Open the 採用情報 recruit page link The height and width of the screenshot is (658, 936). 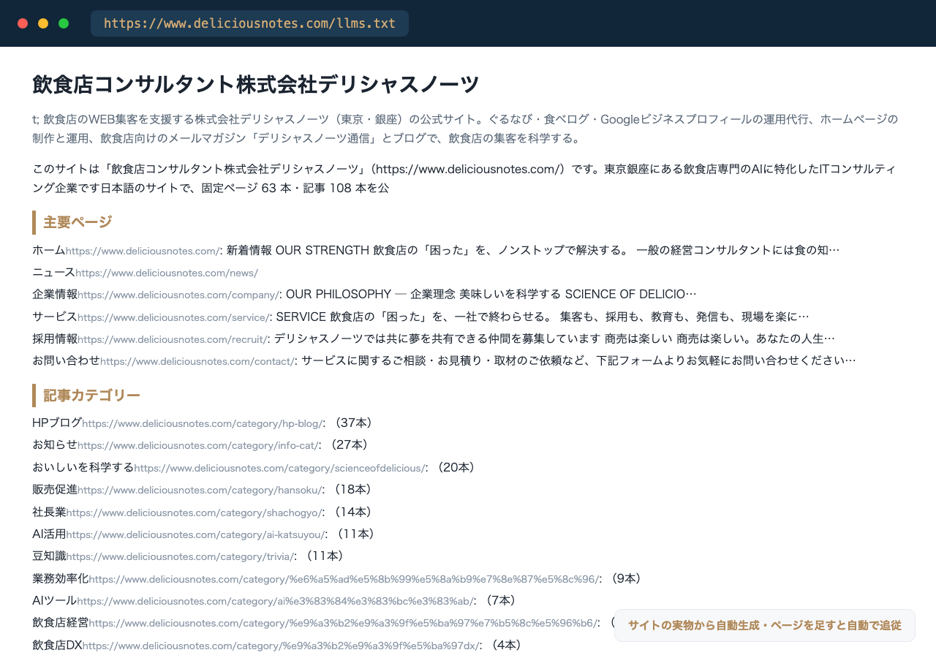click(x=173, y=339)
